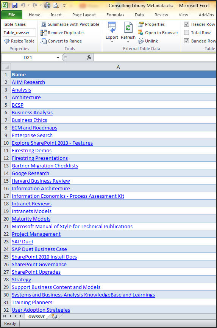Open the Intranet Reviews link

coord(32,204)
